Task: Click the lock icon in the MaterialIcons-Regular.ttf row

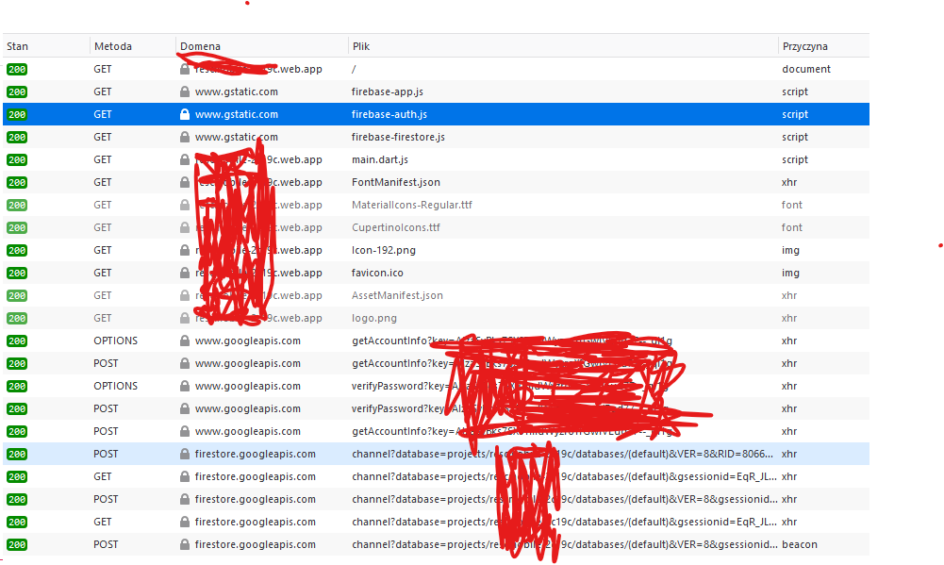Action: tap(185, 205)
